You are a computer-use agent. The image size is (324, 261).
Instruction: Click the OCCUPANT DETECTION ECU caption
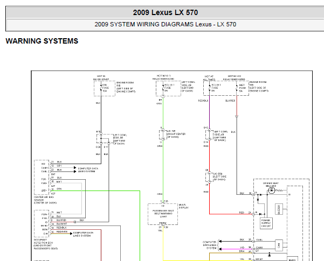pos(46,244)
